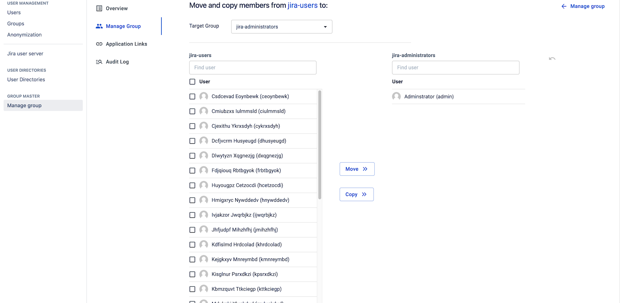Click avatar of Adminstrator (admin)
The image size is (620, 303).
(x=397, y=96)
